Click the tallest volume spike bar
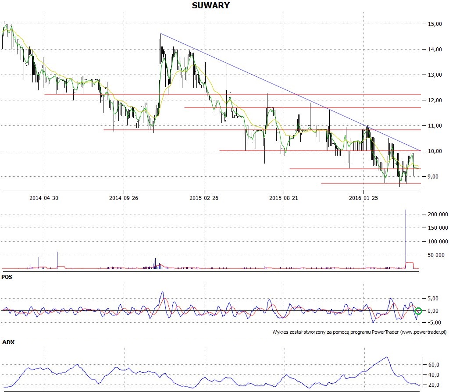 406,239
